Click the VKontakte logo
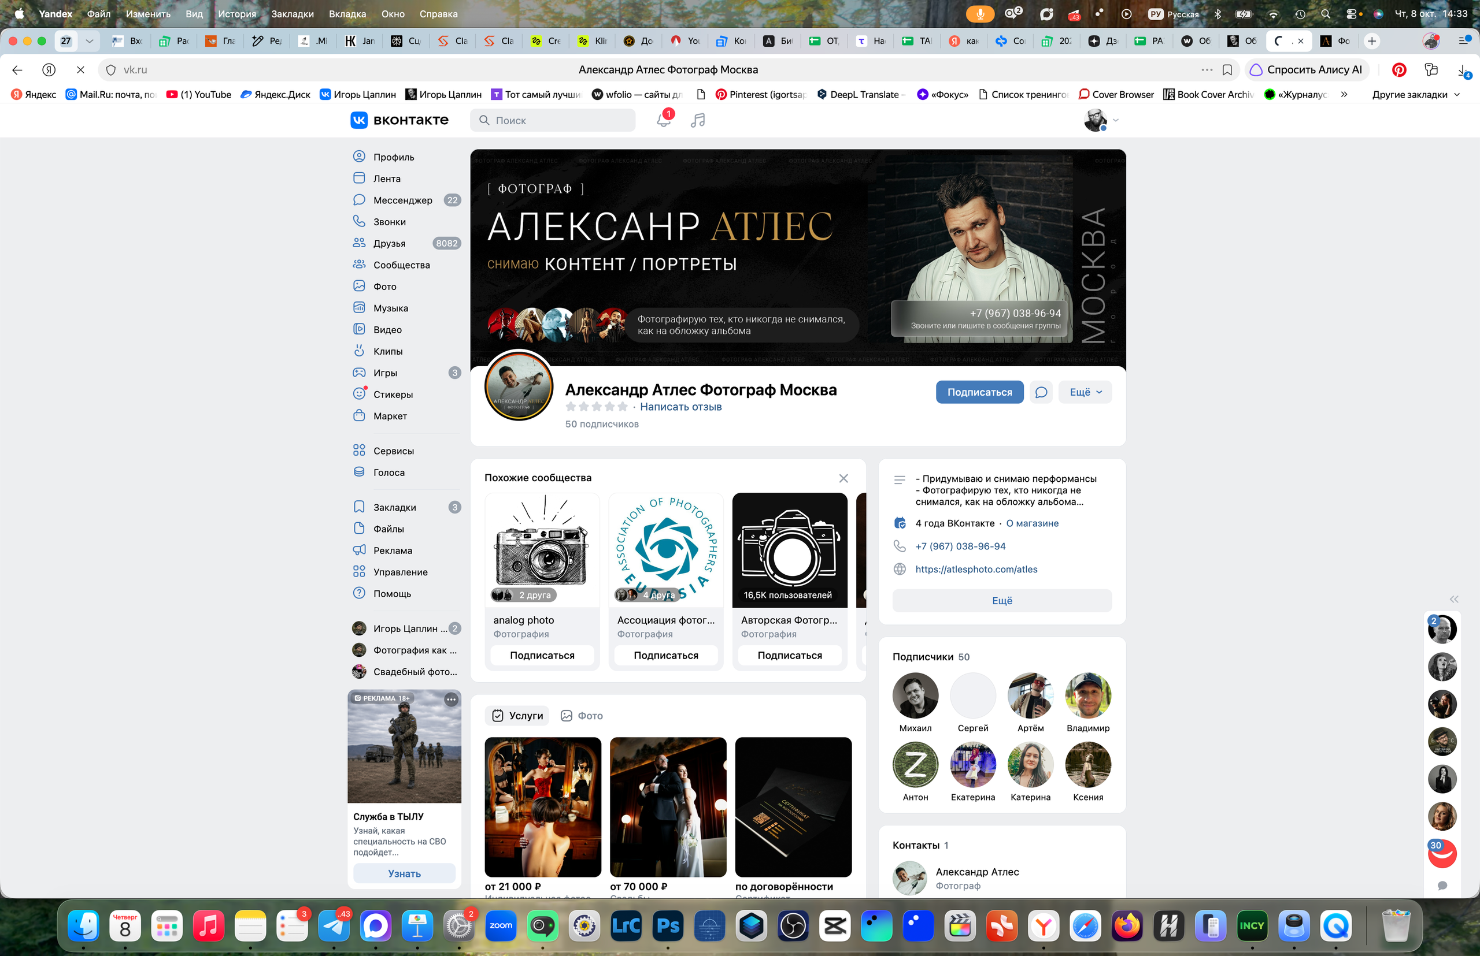Screen dimensions: 1480x956 point(399,120)
